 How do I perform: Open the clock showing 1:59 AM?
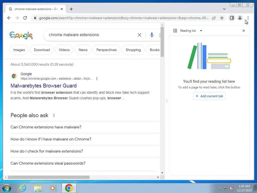point(244,188)
